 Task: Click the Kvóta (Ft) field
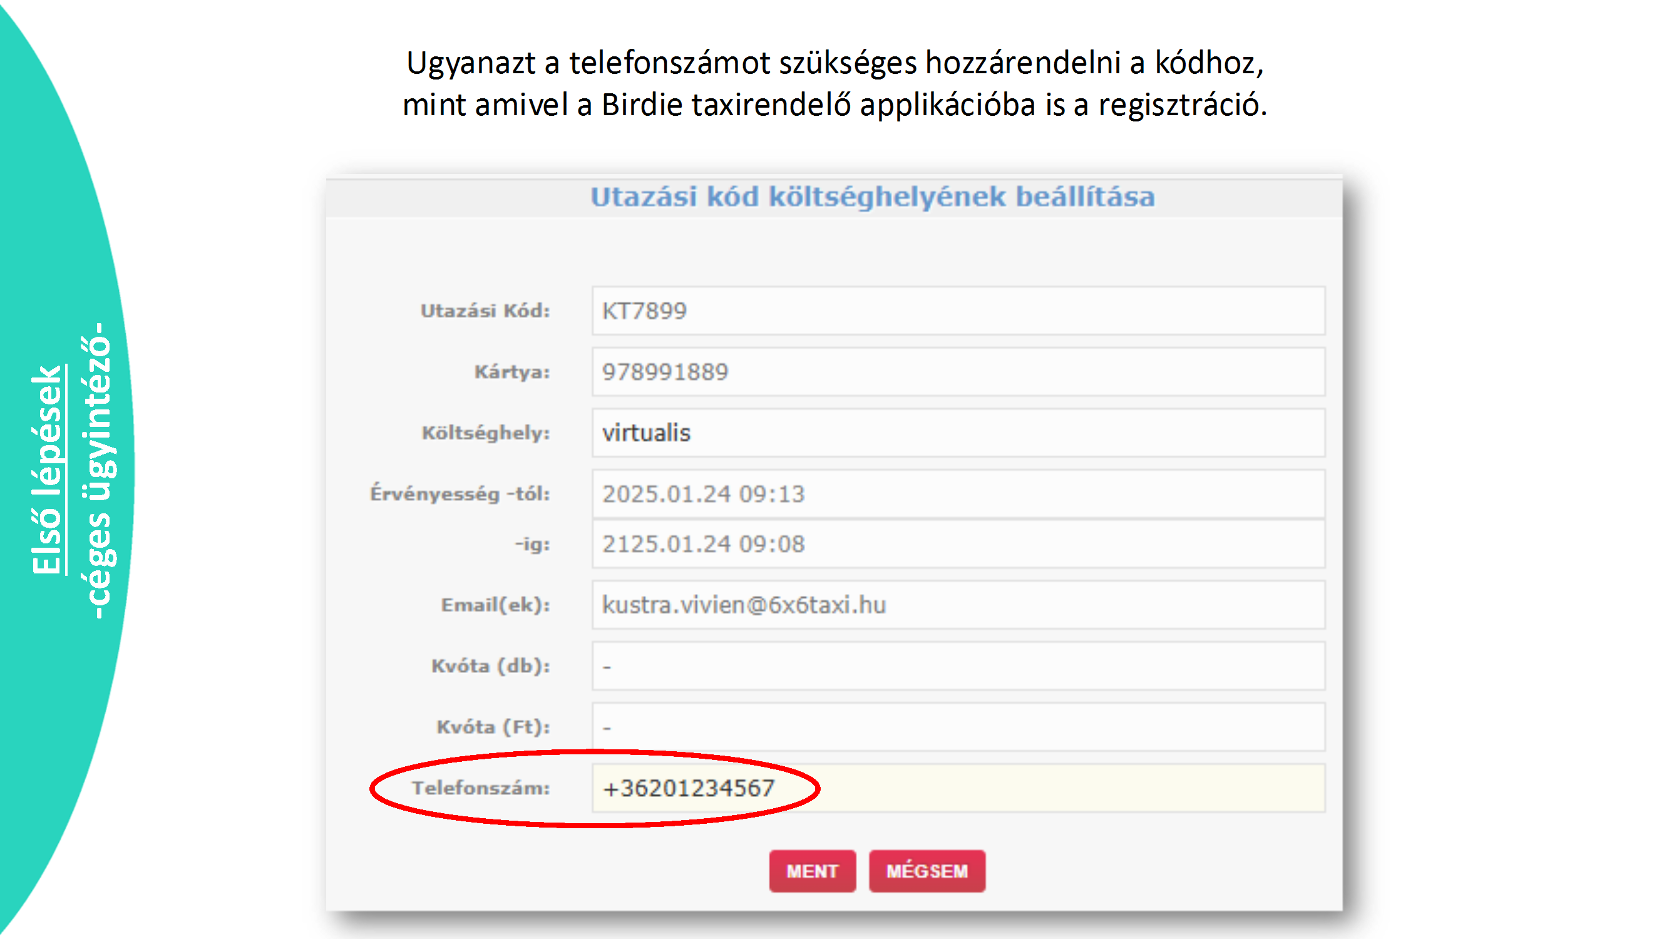click(x=958, y=727)
